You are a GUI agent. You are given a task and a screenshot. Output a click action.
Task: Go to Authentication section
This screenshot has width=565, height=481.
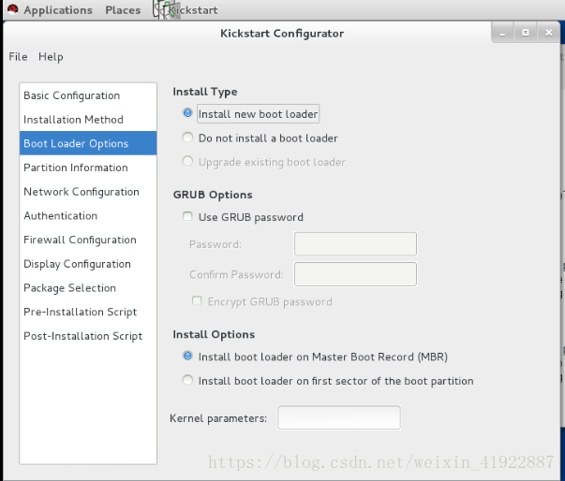[x=88, y=215]
